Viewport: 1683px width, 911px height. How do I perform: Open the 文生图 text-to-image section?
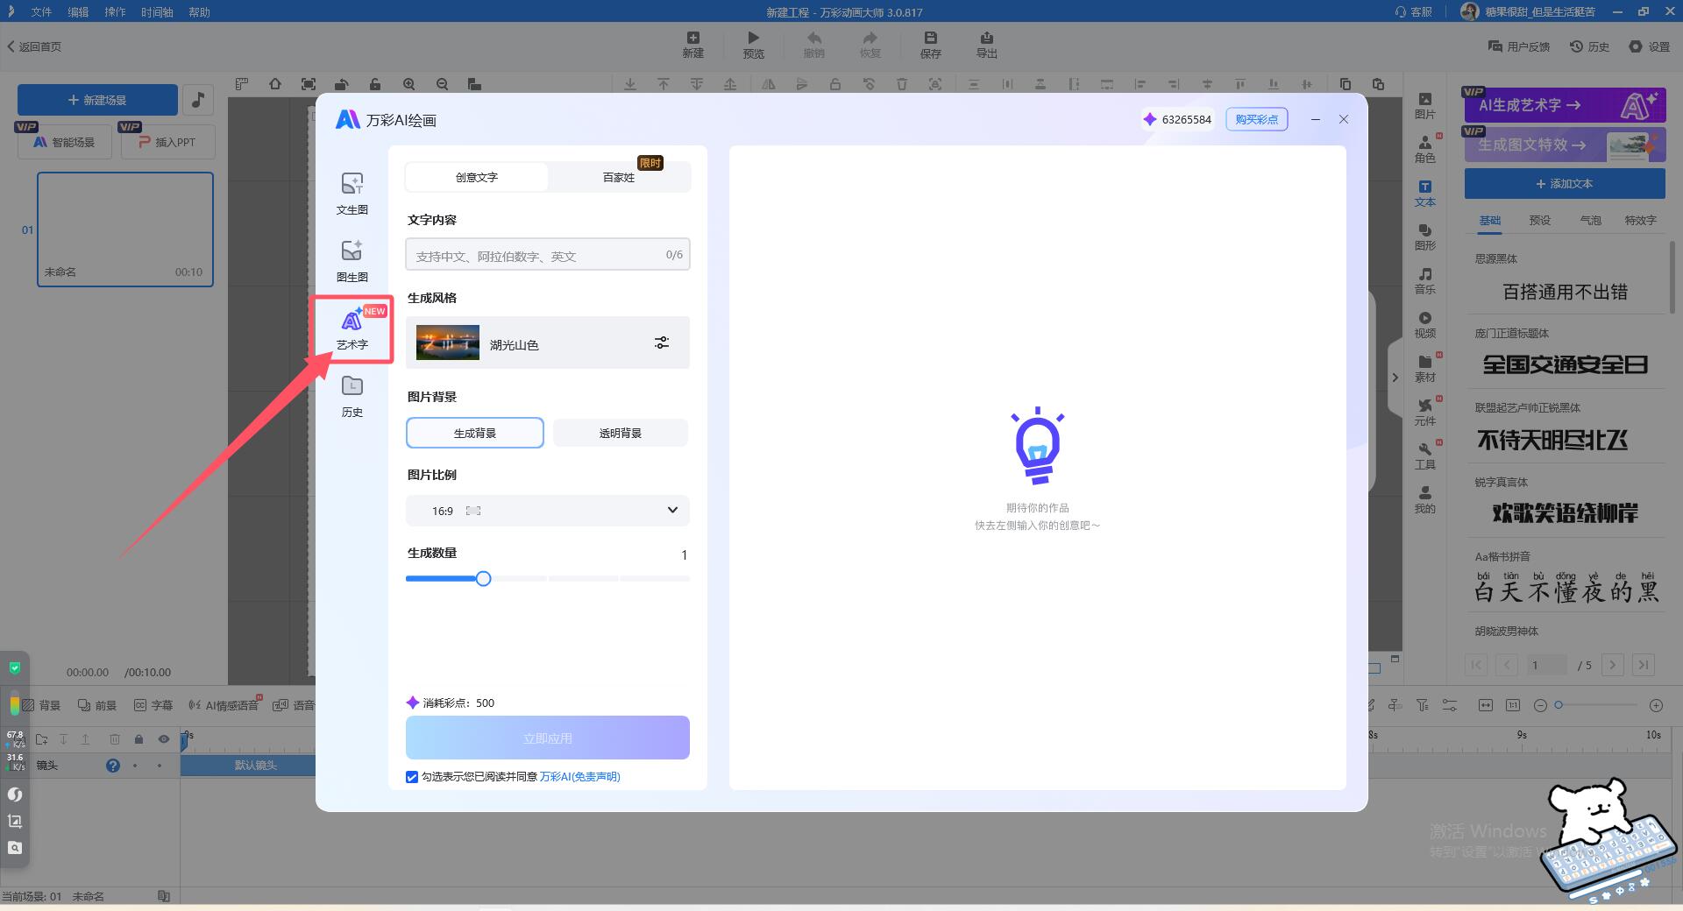(352, 194)
